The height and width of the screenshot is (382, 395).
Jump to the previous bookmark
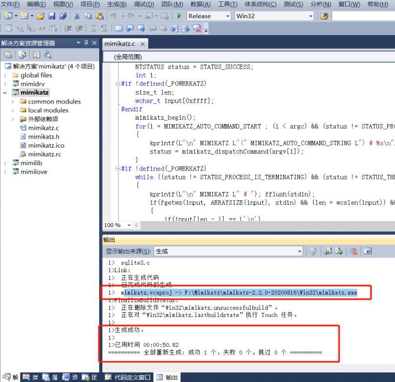tap(130, 28)
